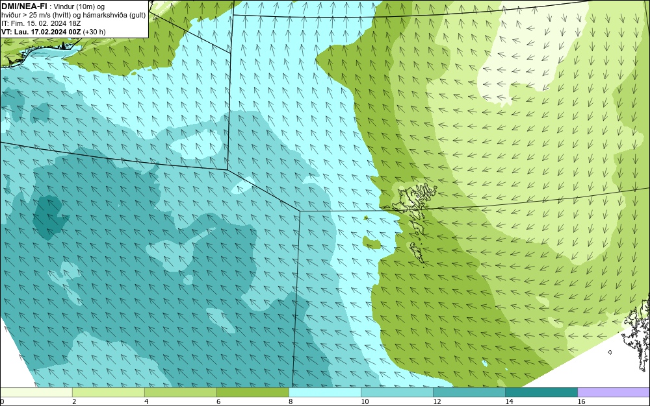Click the 12–14 m/s teal legend swatch
The image size is (650, 406).
click(469, 392)
